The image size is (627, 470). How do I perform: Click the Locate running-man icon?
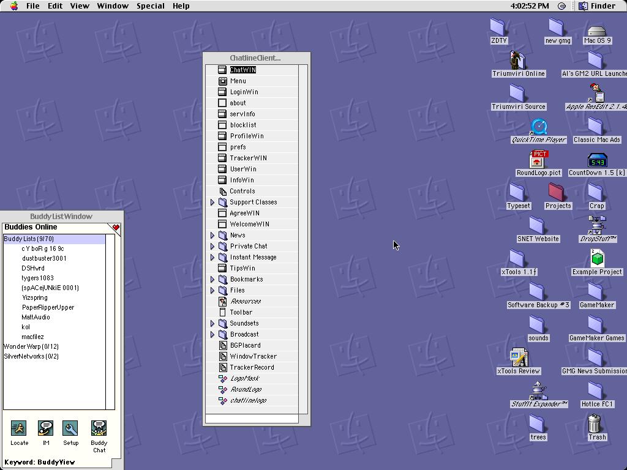tap(18, 428)
